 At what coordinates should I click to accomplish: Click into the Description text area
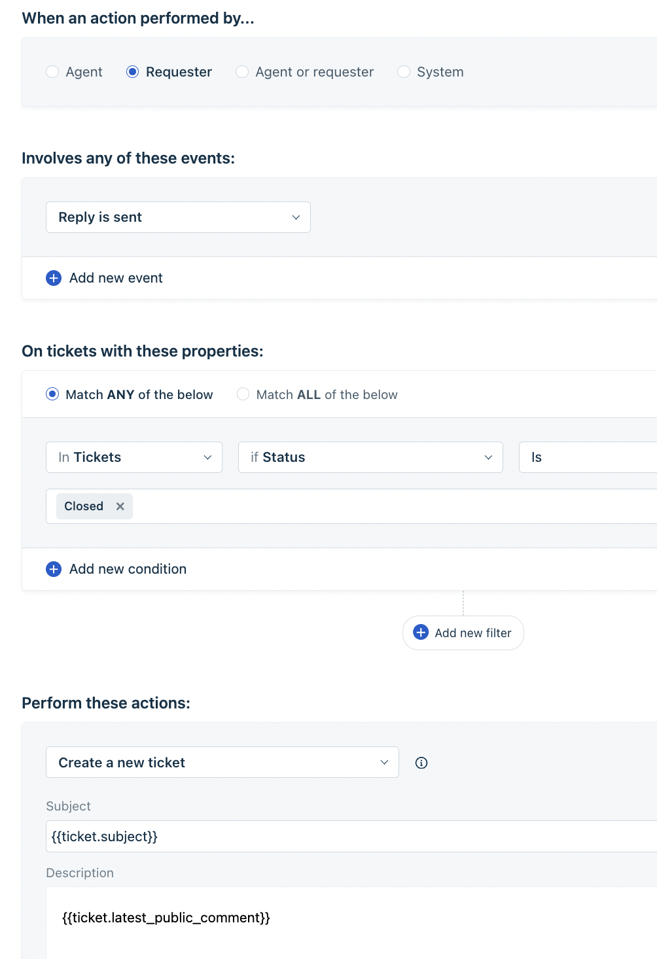pyautogui.click(x=351, y=923)
